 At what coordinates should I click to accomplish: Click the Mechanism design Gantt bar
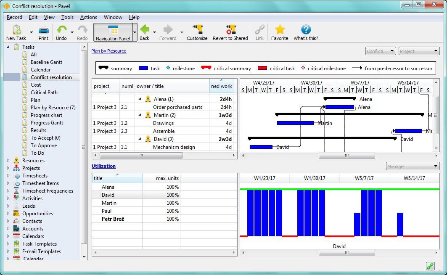click(x=261, y=147)
